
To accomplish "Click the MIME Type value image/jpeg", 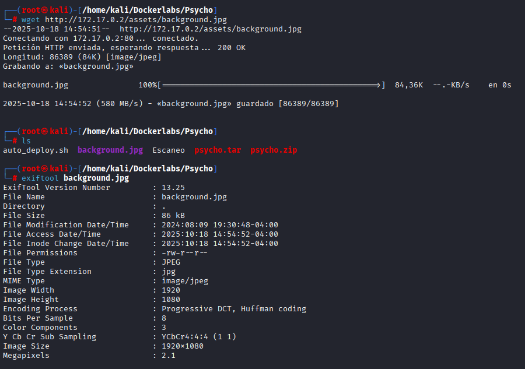I will point(185,280).
